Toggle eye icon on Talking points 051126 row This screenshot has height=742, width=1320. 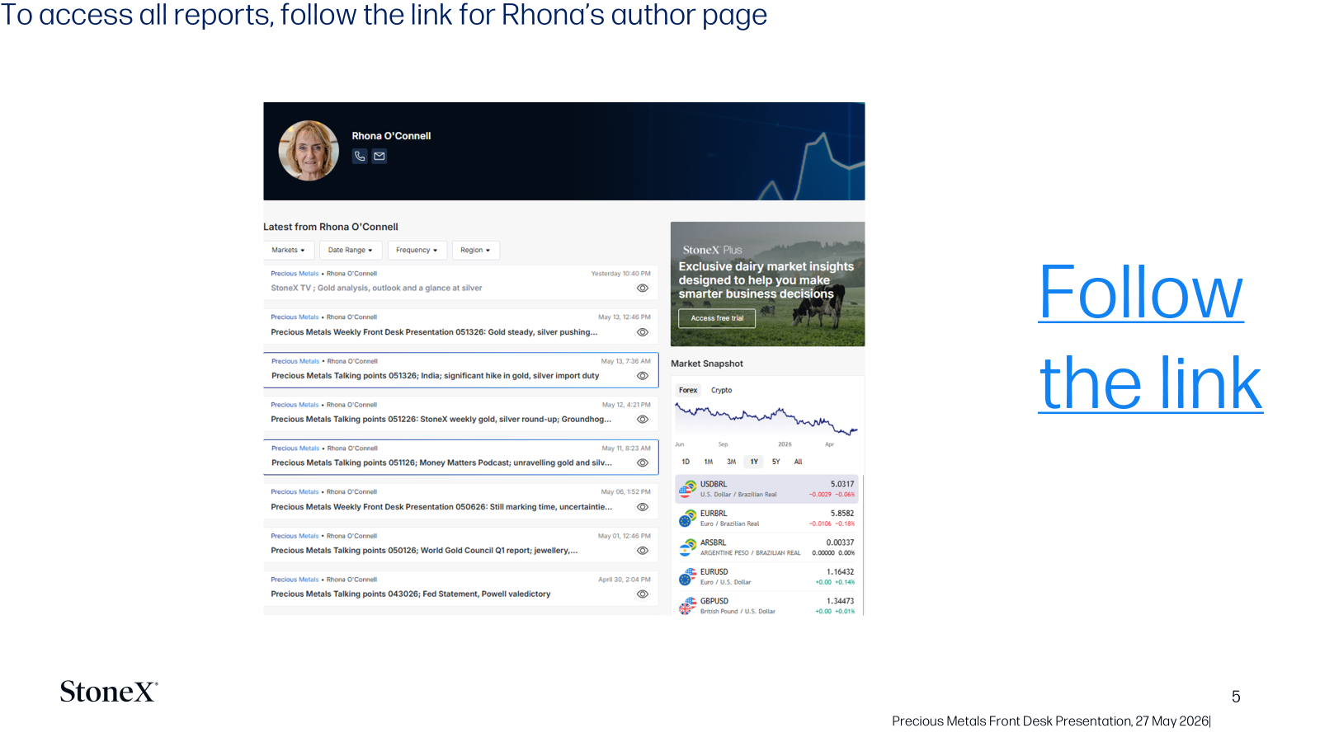click(643, 463)
